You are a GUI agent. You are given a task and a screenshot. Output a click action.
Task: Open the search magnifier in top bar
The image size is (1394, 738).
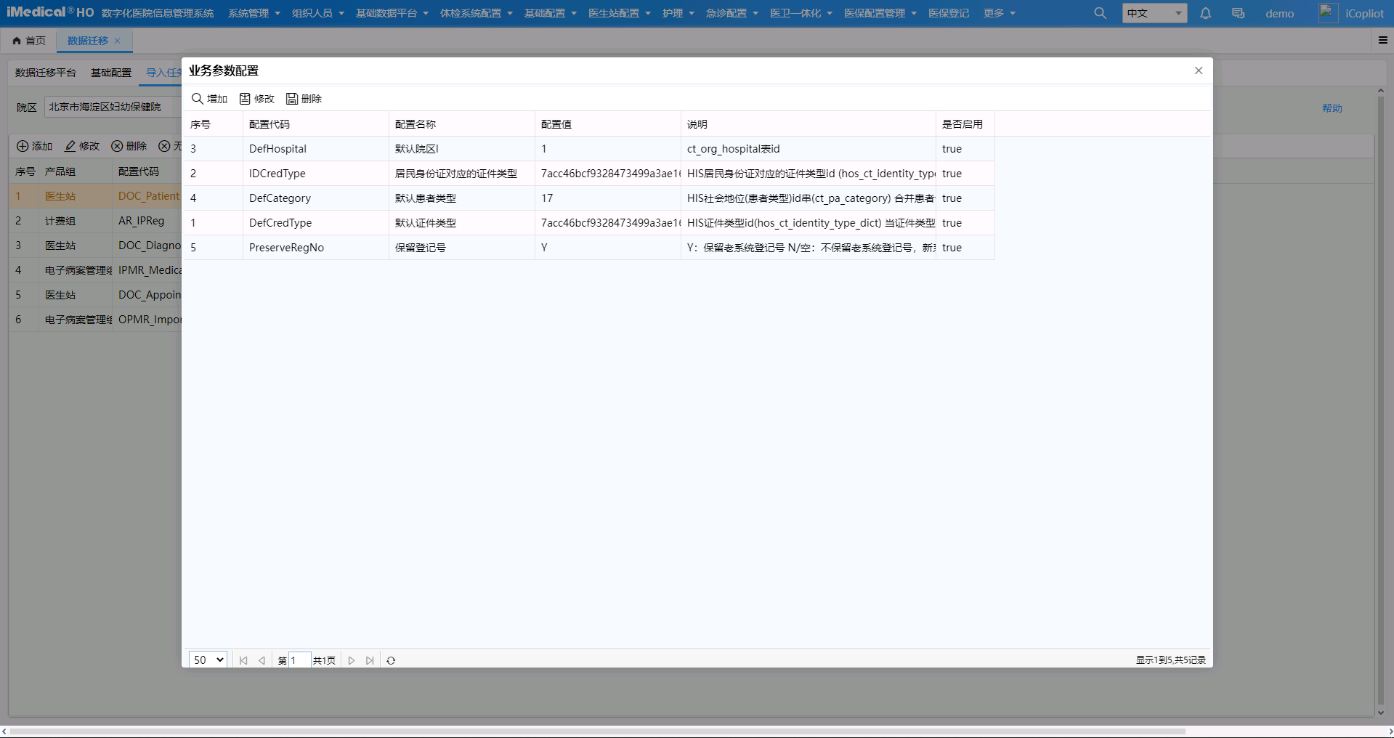[x=1101, y=13]
